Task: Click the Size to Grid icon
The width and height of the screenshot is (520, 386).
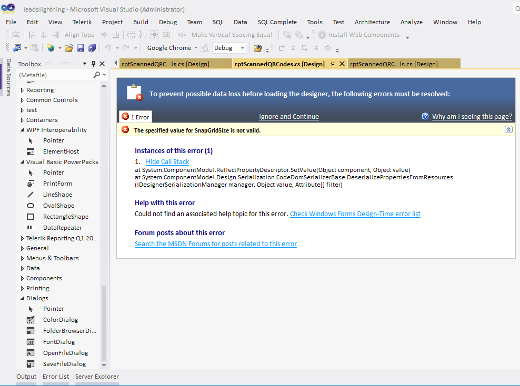Action: click(x=166, y=35)
